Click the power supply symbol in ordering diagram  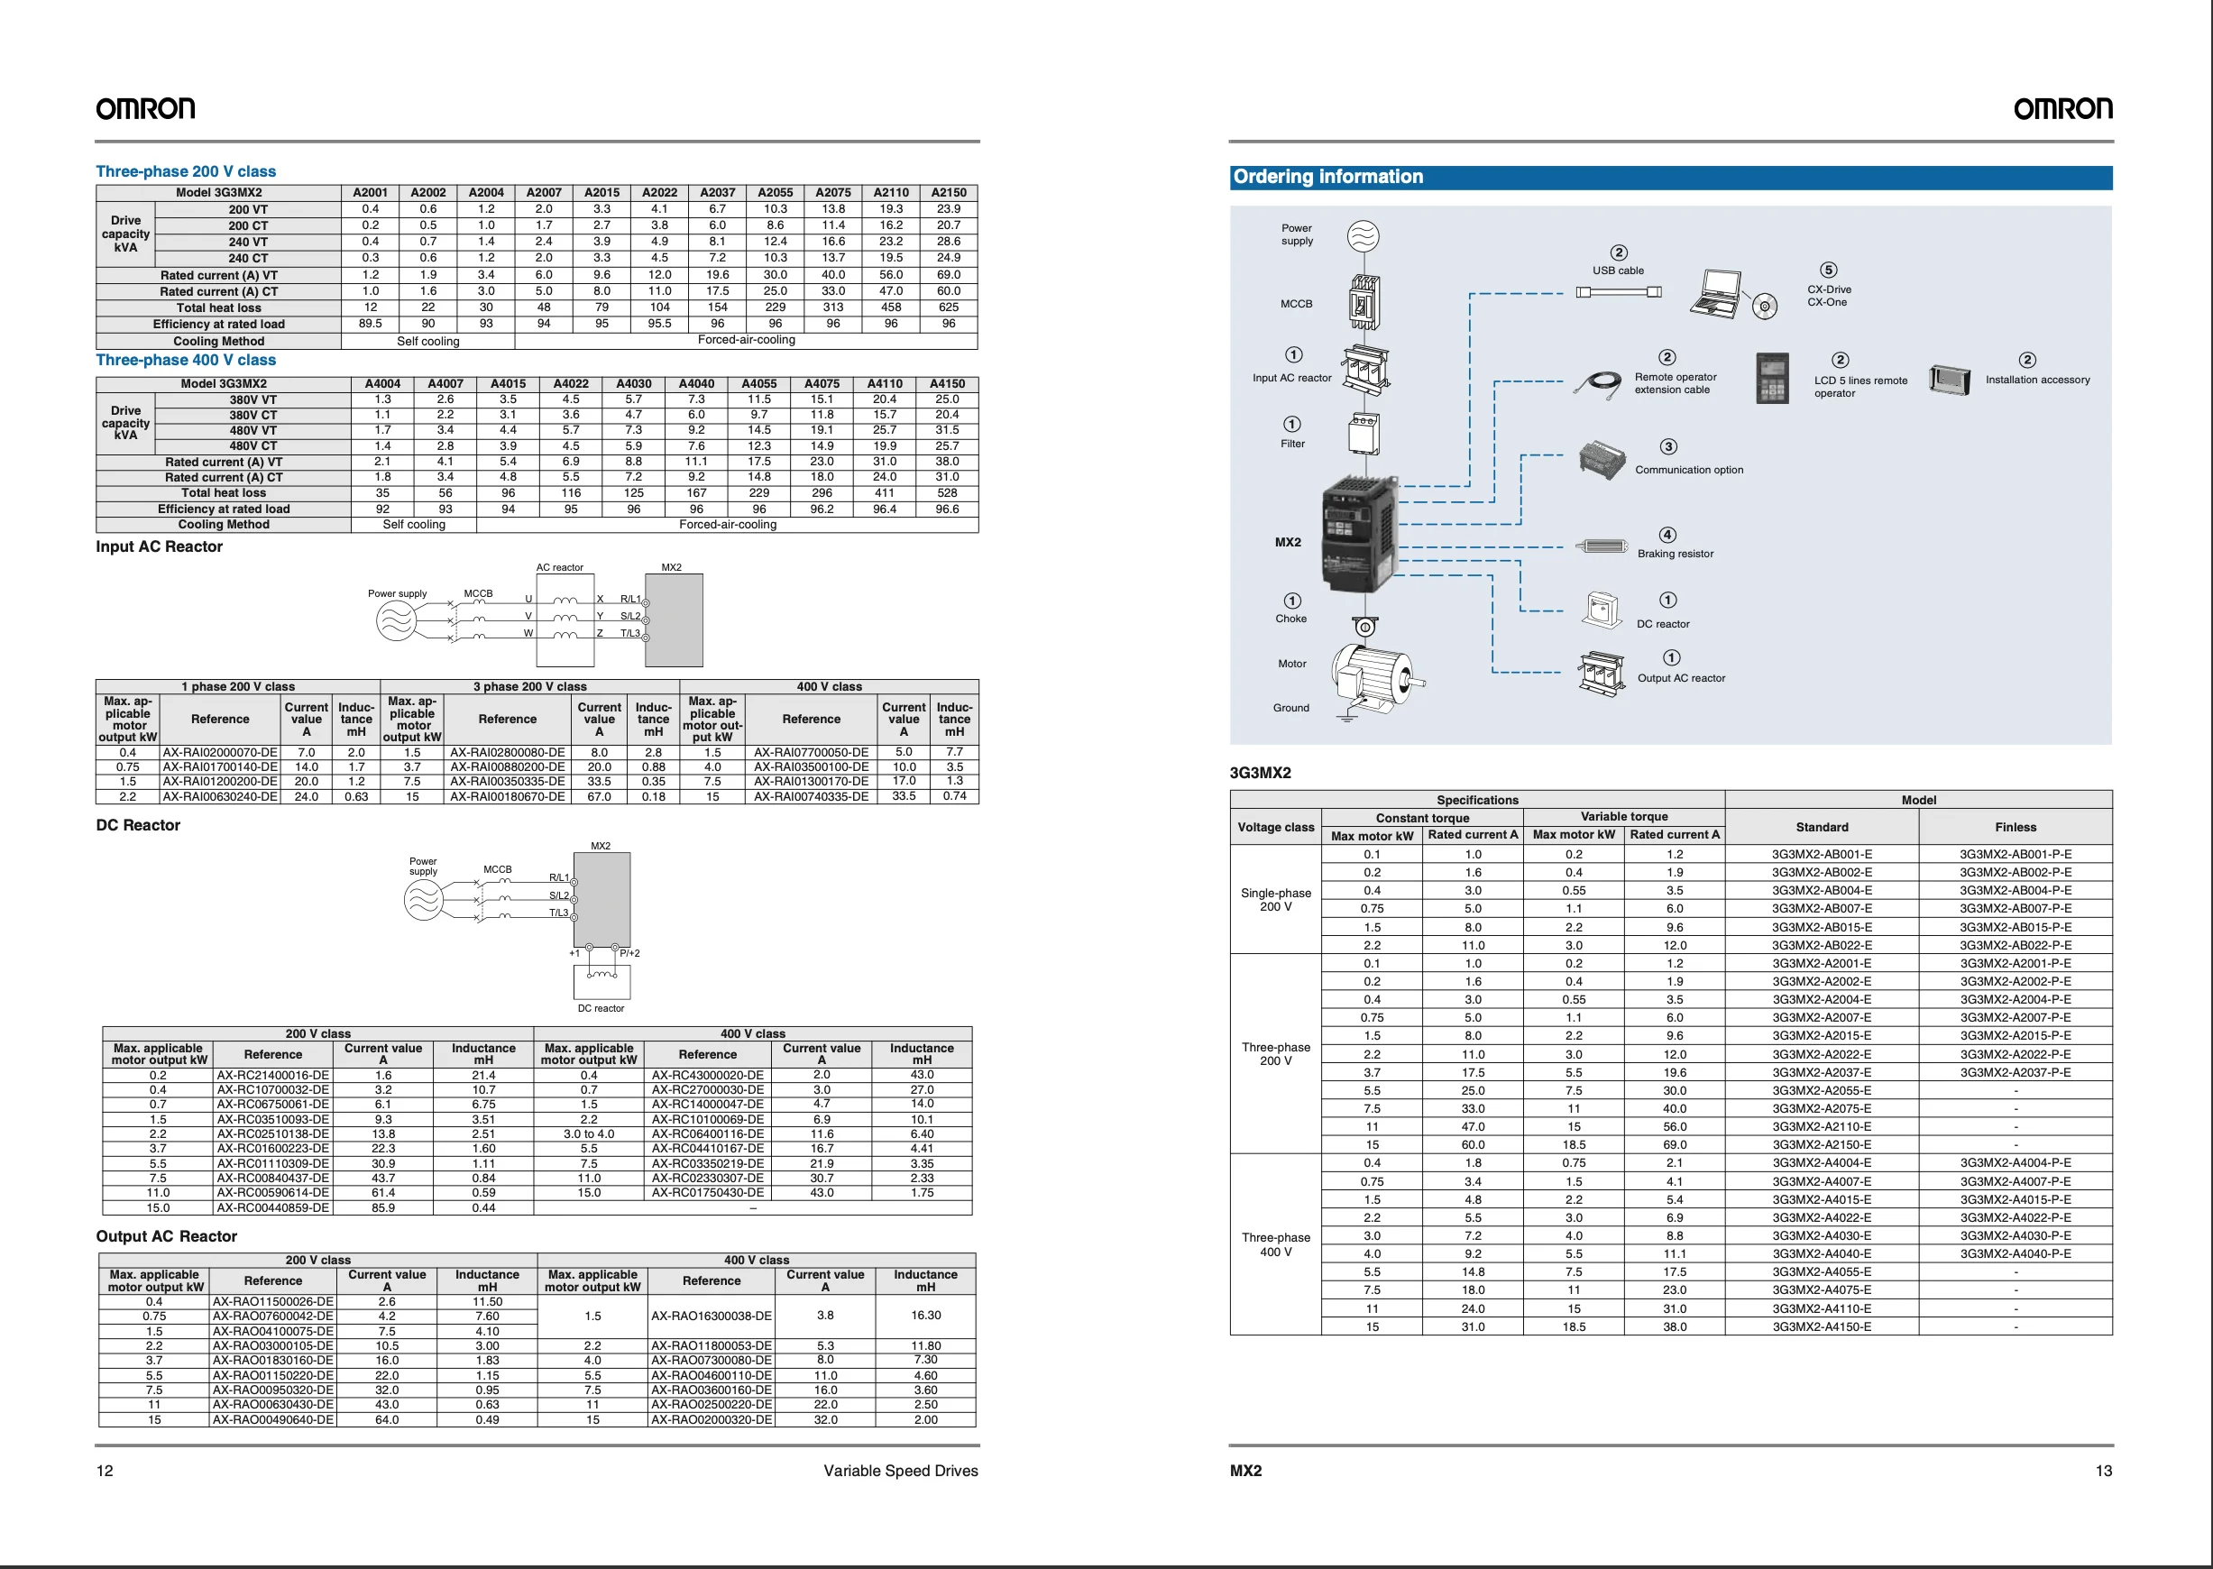(1362, 235)
